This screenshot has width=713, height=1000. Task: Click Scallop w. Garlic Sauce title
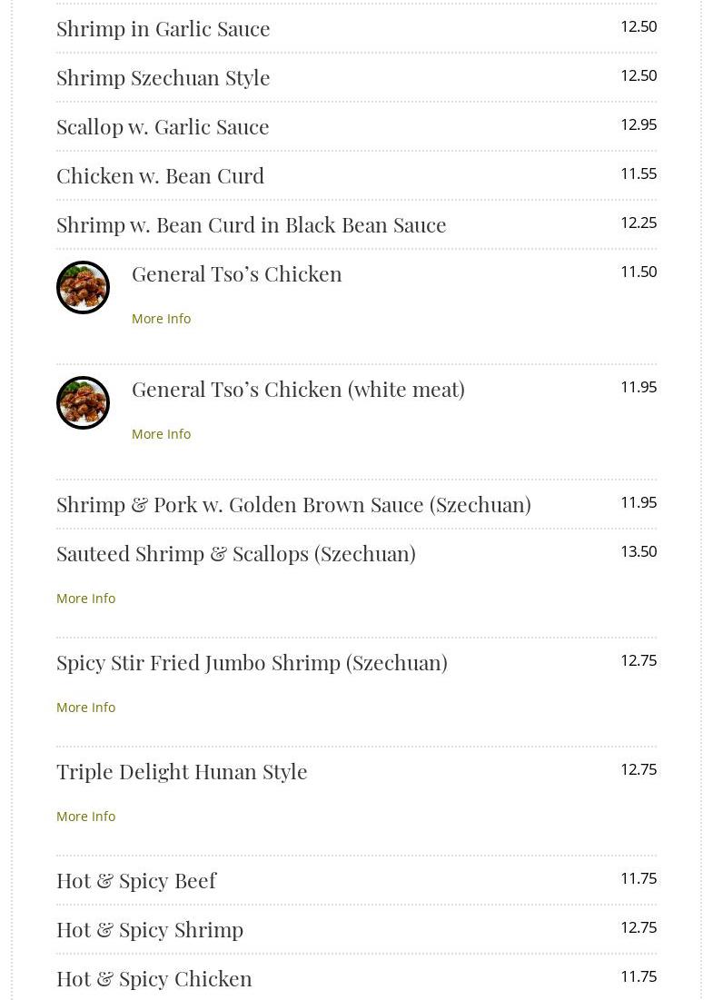point(163,126)
